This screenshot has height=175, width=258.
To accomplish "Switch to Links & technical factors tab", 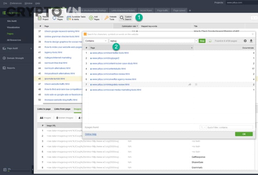I will point(123,11).
